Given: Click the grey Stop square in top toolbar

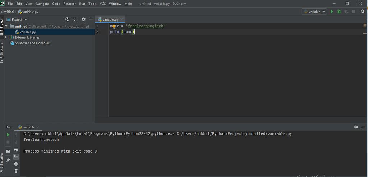Looking at the screenshot, I should click(x=354, y=12).
